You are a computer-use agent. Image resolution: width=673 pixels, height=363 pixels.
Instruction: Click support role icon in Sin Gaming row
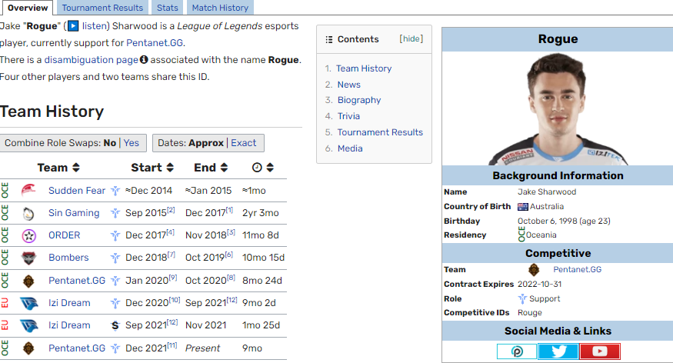tap(115, 213)
